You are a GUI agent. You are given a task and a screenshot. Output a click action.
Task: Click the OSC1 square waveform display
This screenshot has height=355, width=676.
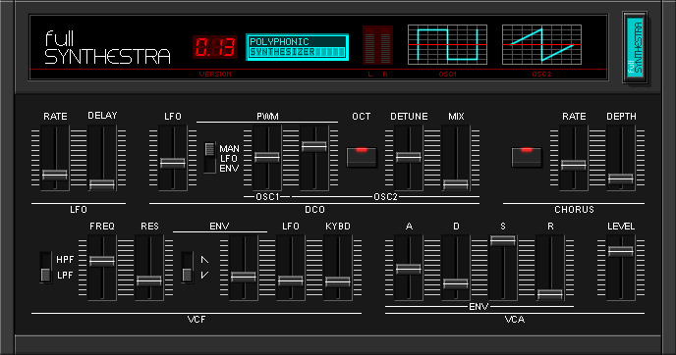(x=447, y=45)
